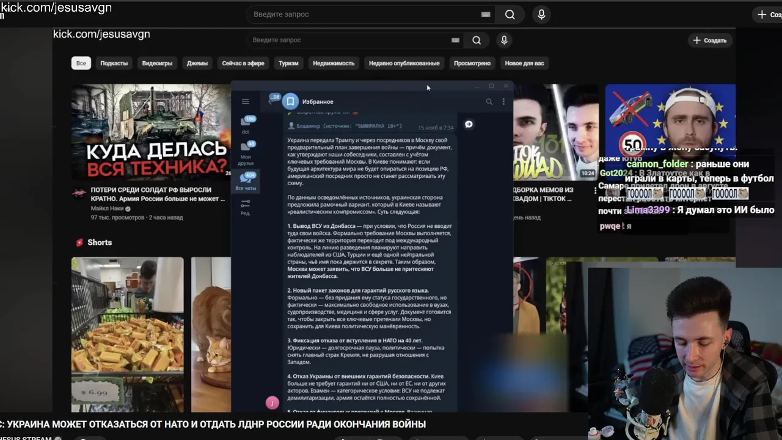The image size is (782, 440).
Task: Select the Все filter chip
Action: tap(81, 63)
